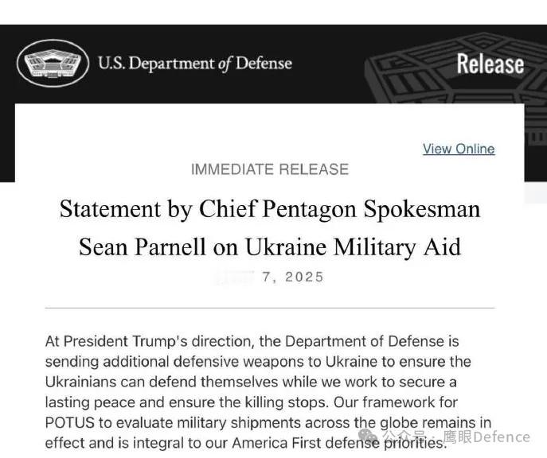The image size is (547, 458).
Task: Click the blurred month before the date
Action: (x=234, y=277)
